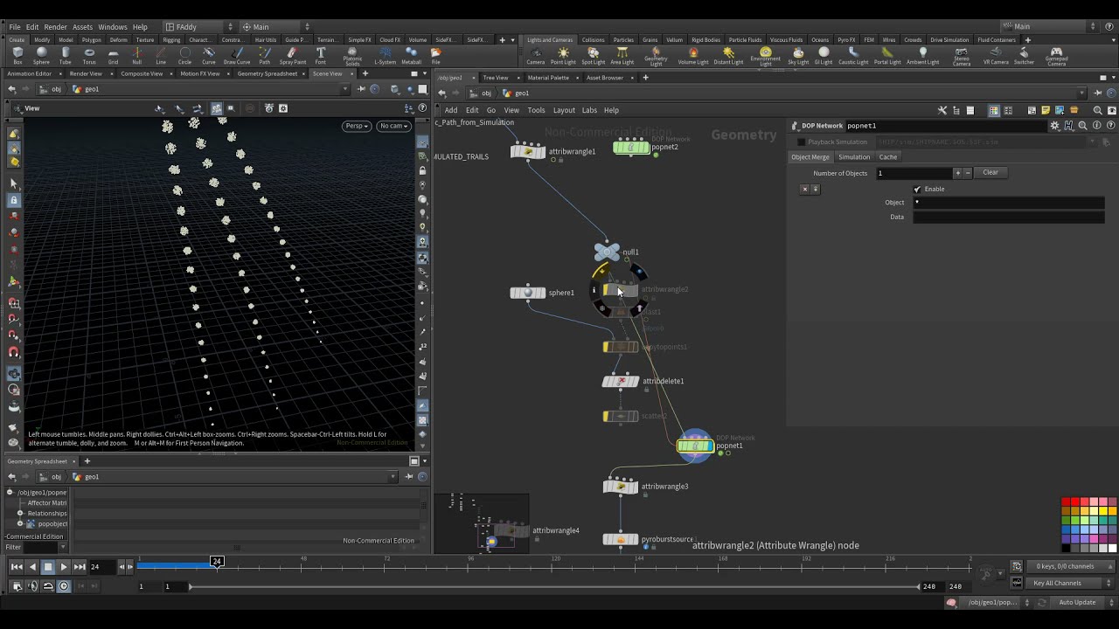Viewport: 1119px width, 629px height.
Task: Open the No cam camera dropdown
Action: pos(393,126)
